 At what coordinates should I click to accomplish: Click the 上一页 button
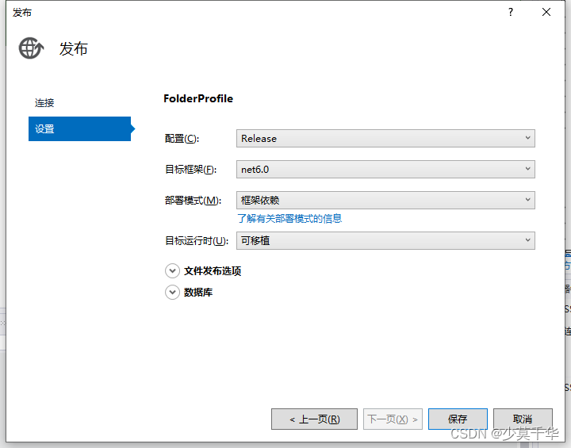point(314,419)
